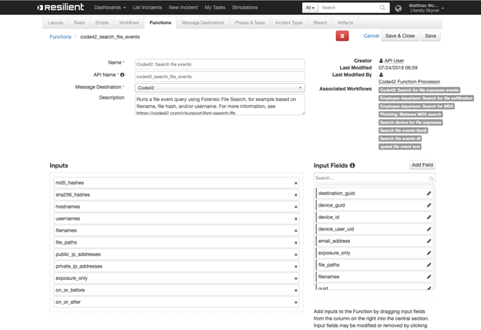Viewport: 481px width, 330px height.
Task: Open the Dashboards dropdown menu
Action: (109, 8)
